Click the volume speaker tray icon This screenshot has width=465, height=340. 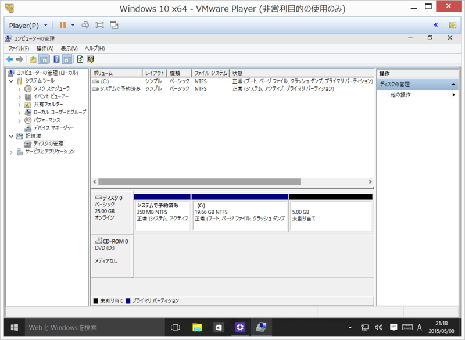click(378, 328)
